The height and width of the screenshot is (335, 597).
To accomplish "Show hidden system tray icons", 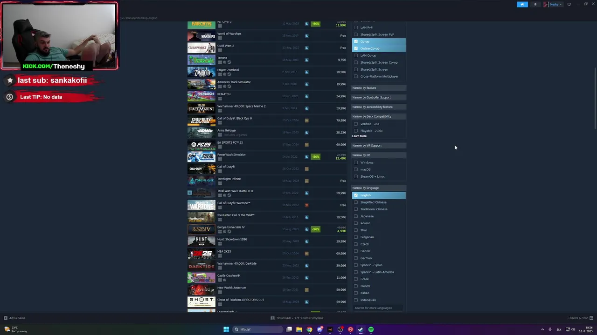I will 542,329.
